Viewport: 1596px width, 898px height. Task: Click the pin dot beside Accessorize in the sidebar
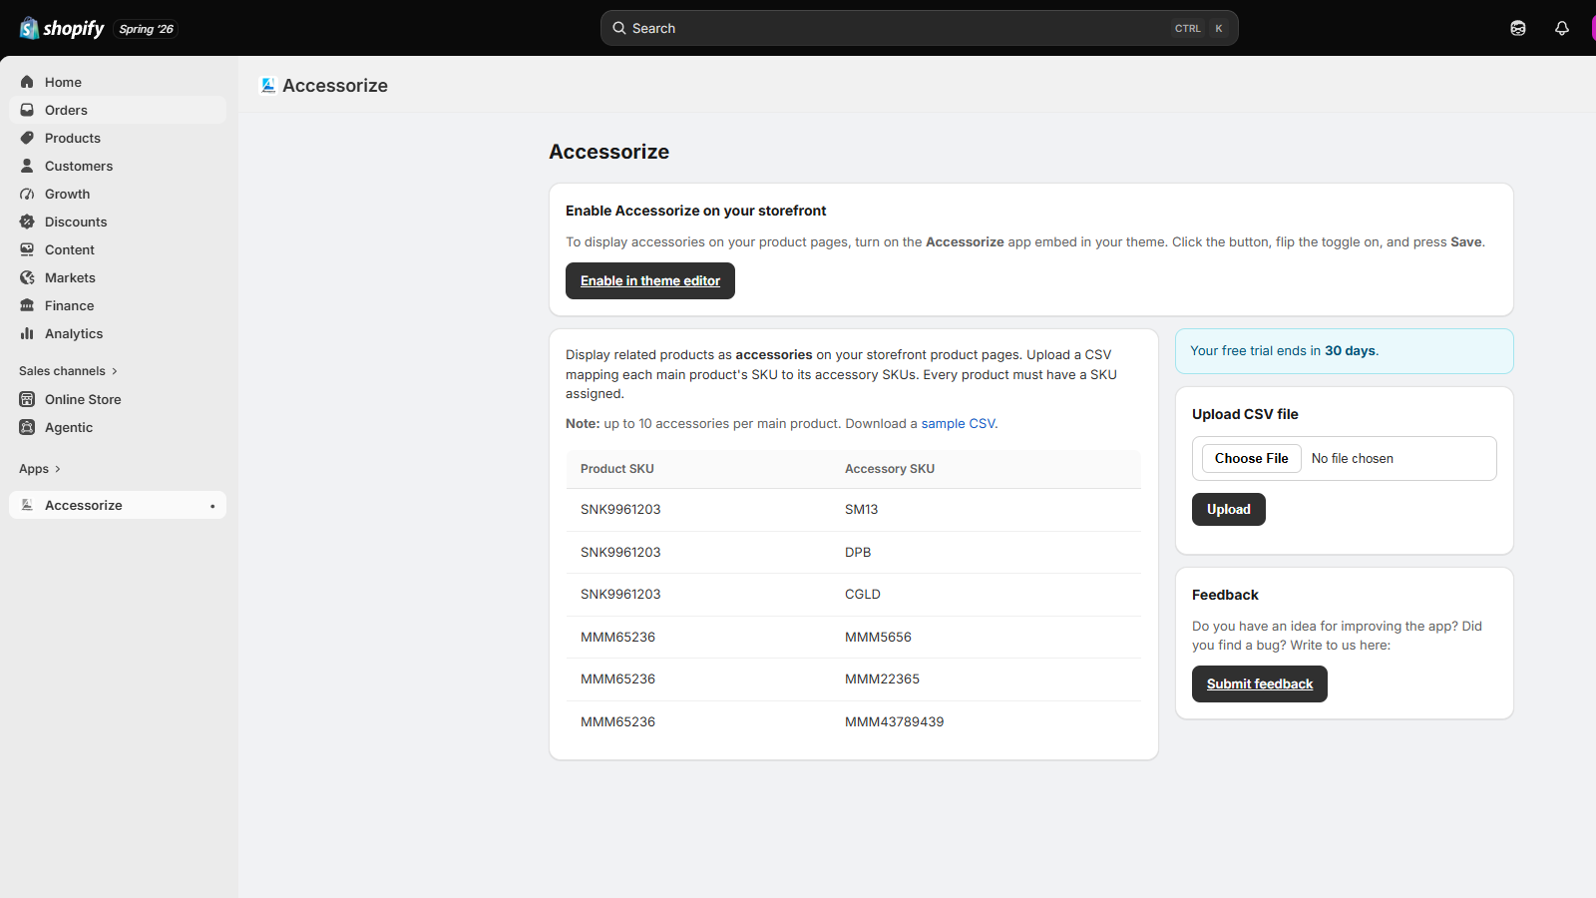(x=212, y=506)
